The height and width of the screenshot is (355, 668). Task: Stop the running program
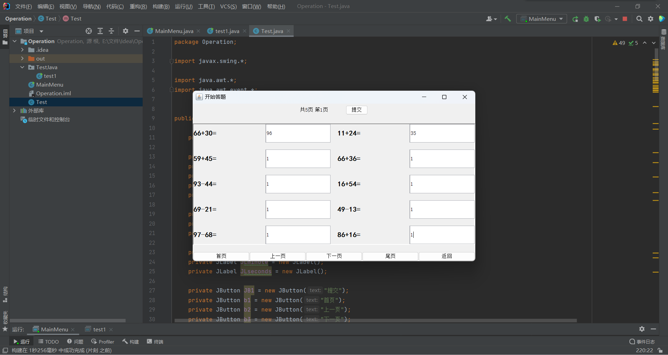(x=625, y=19)
